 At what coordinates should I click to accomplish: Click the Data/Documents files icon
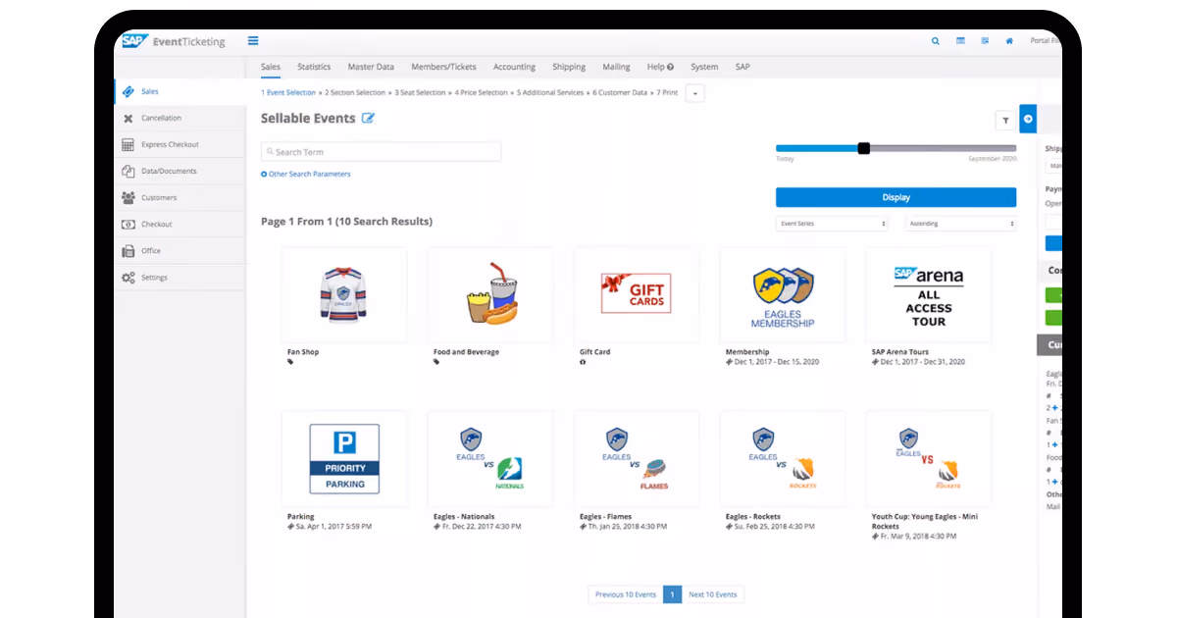point(128,171)
